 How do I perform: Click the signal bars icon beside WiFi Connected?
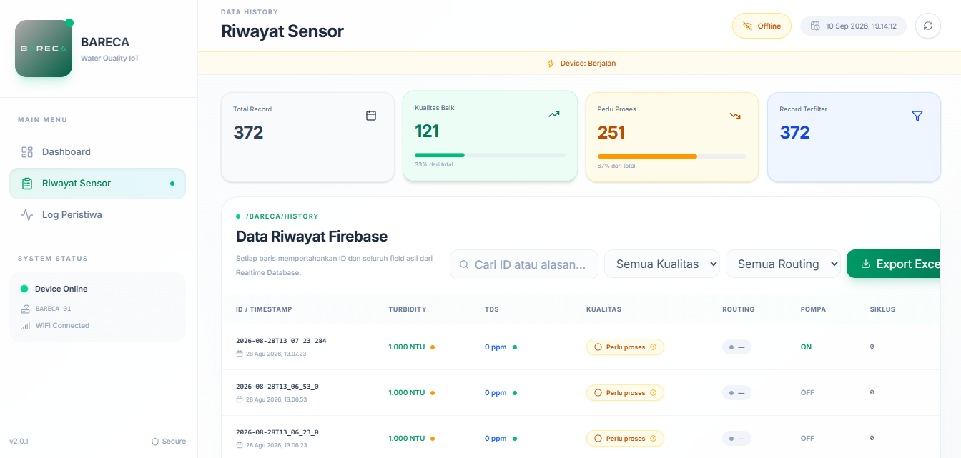coord(26,326)
